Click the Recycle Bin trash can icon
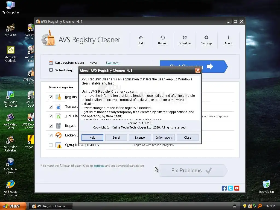 pyautogui.click(x=59, y=126)
